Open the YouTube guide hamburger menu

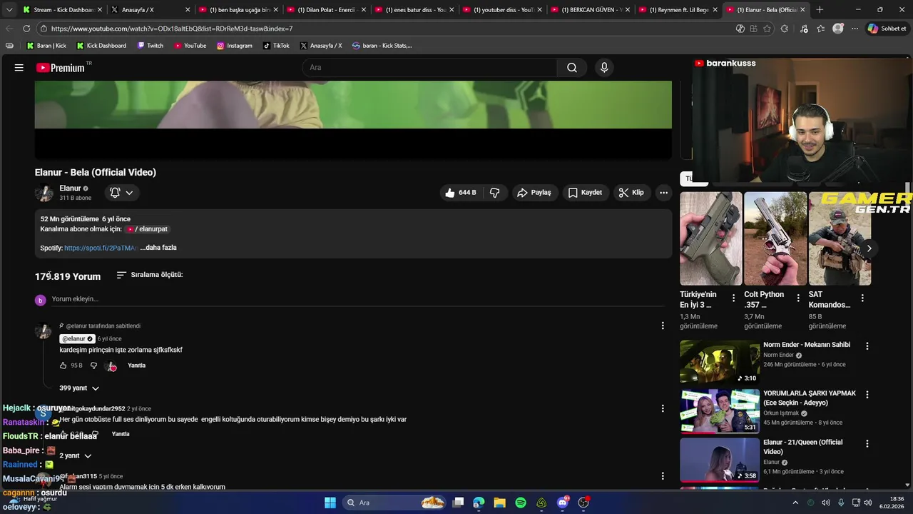coord(19,68)
